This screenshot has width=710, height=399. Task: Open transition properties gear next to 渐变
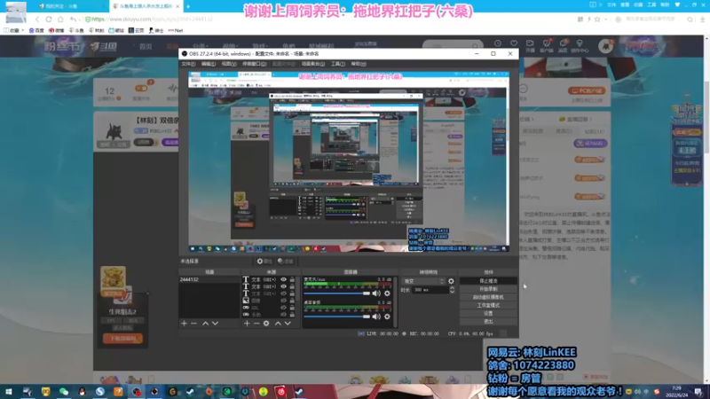(451, 281)
